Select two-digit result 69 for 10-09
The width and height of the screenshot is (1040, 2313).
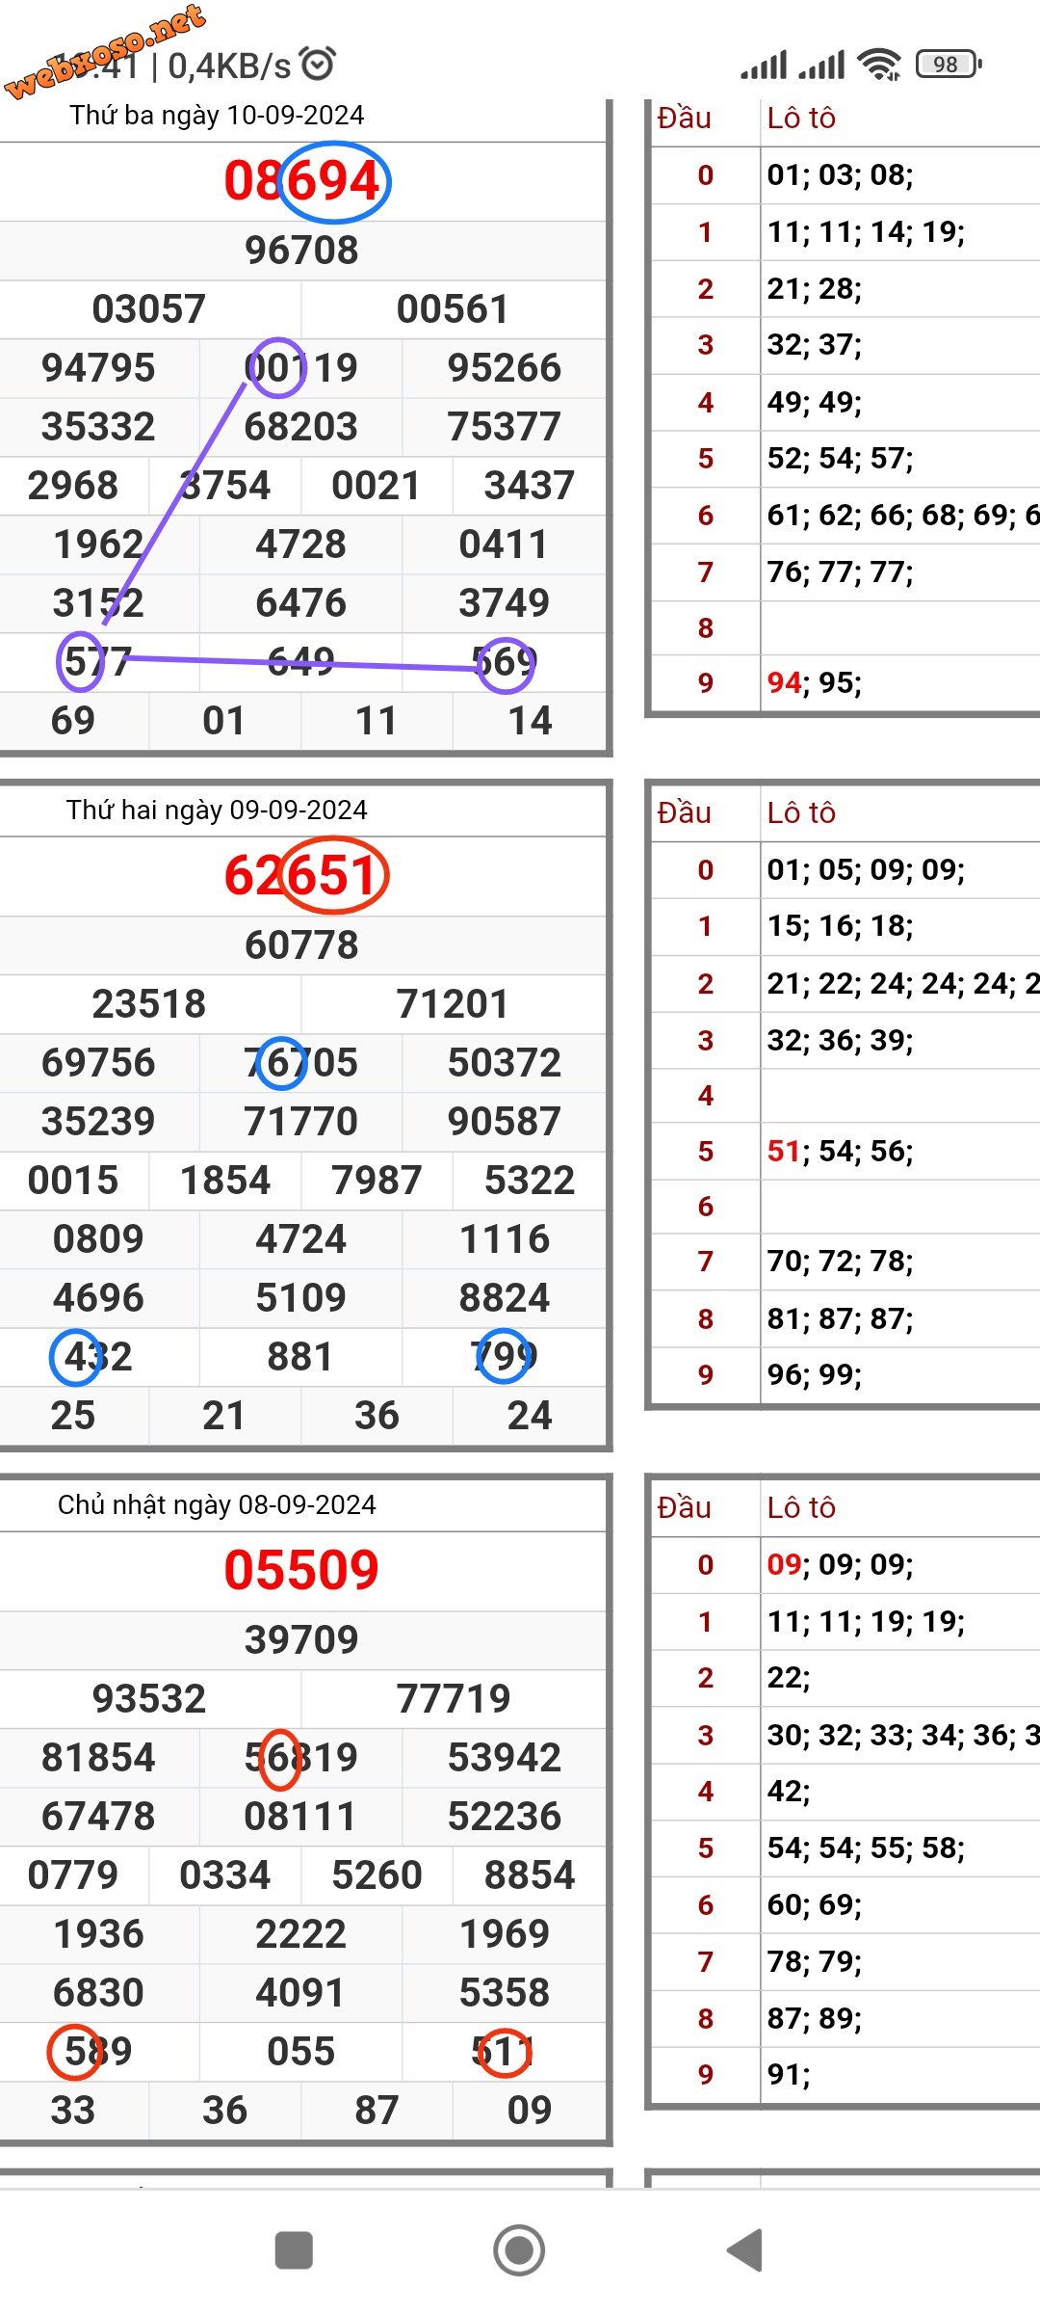pos(73,721)
